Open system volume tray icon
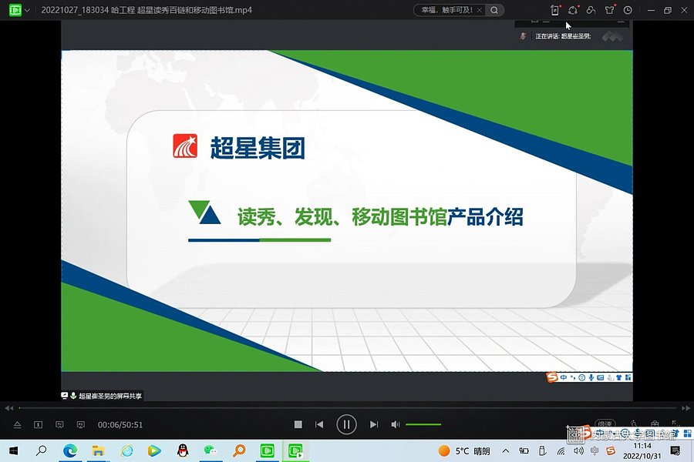The width and height of the screenshot is (694, 462). coord(578,451)
